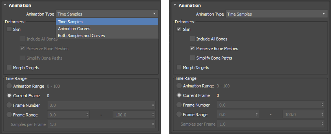Image resolution: width=331 pixels, height=134 pixels.
Task: Enable Include All Bones in right panel
Action: [192, 39]
